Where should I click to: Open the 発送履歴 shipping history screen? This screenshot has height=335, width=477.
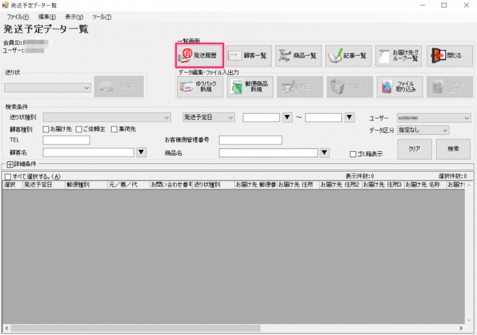coord(200,55)
